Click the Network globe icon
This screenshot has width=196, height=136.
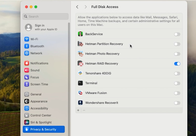(x=27, y=53)
